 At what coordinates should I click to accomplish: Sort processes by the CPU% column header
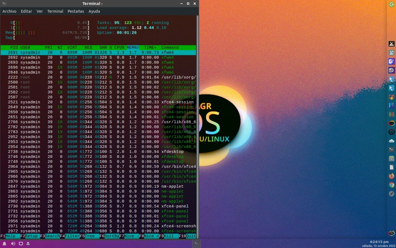click(x=119, y=48)
